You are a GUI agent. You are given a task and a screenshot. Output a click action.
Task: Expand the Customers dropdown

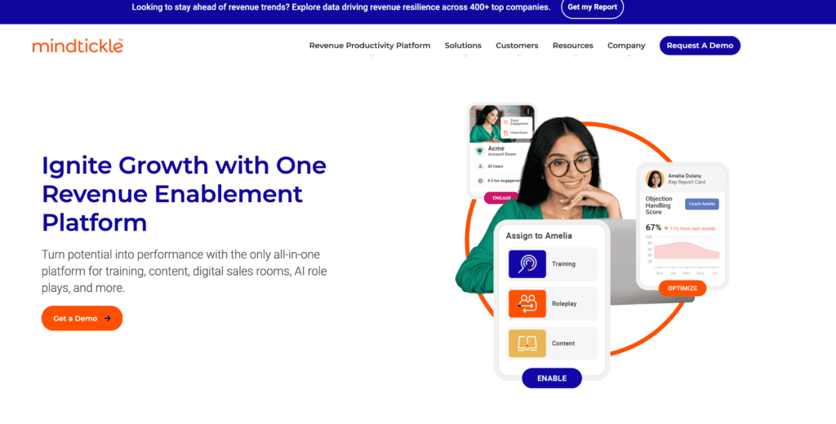click(517, 46)
